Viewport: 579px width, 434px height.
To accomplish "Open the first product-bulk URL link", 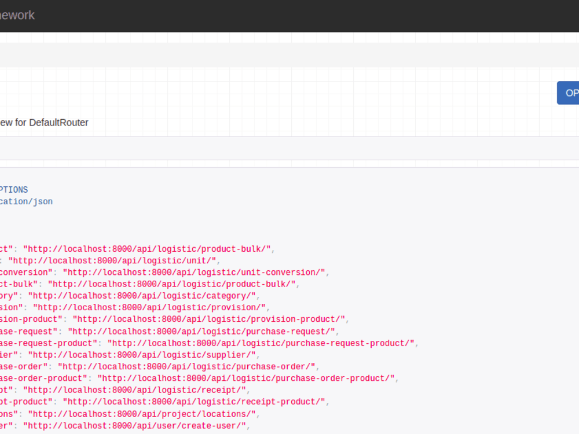I will click(147, 249).
